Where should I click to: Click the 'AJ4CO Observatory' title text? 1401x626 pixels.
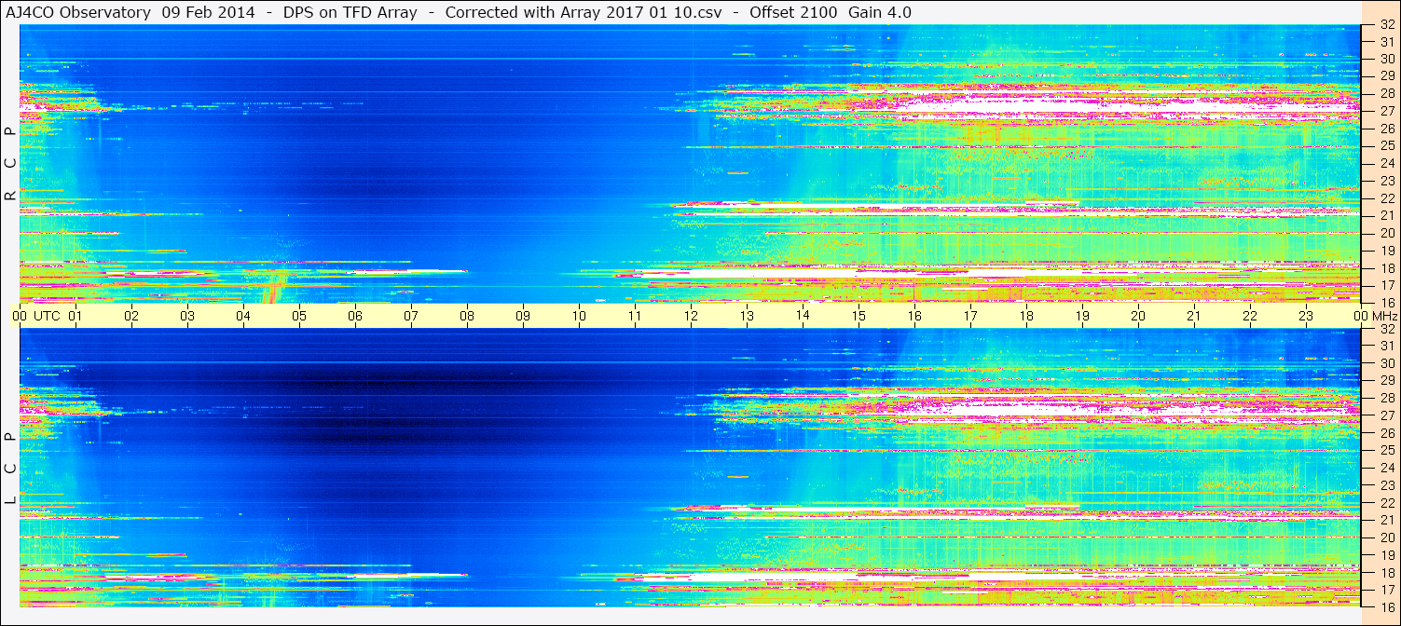79,12
